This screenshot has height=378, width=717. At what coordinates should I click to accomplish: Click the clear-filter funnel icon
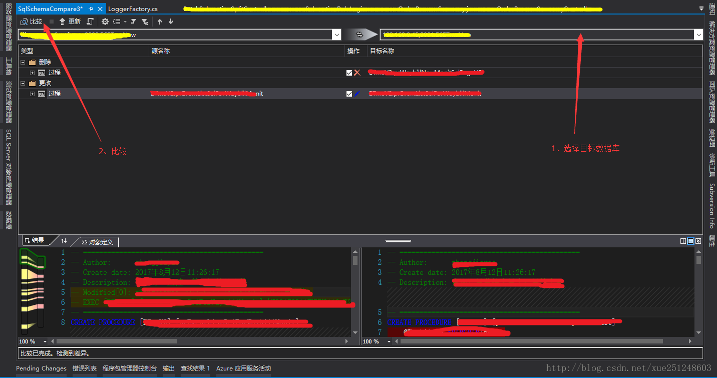(x=145, y=22)
